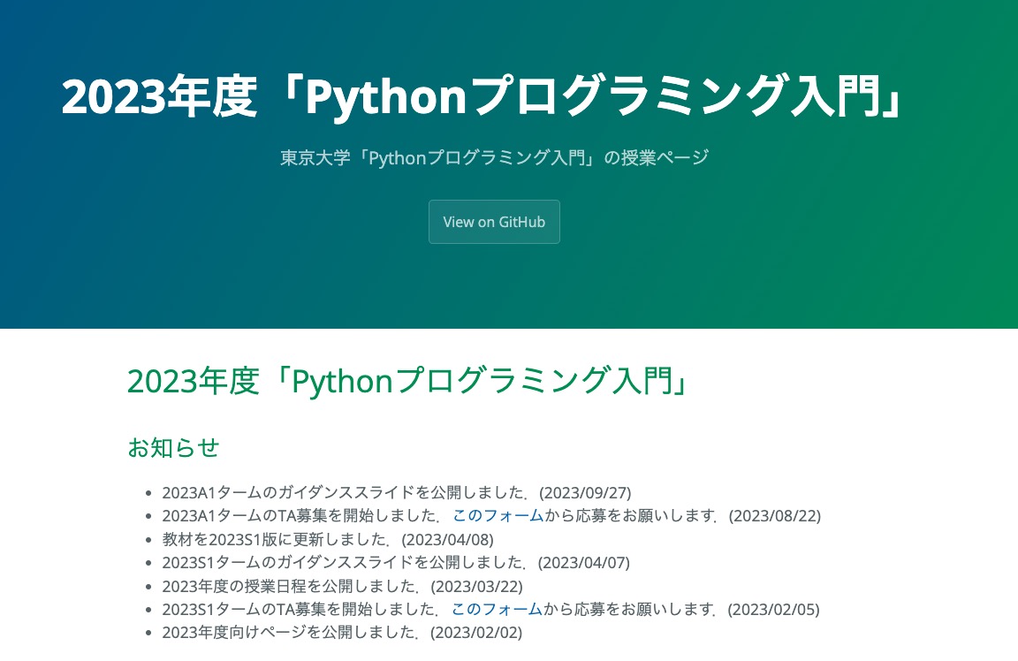Click the subtitle text under the page title

pyautogui.click(x=493, y=157)
